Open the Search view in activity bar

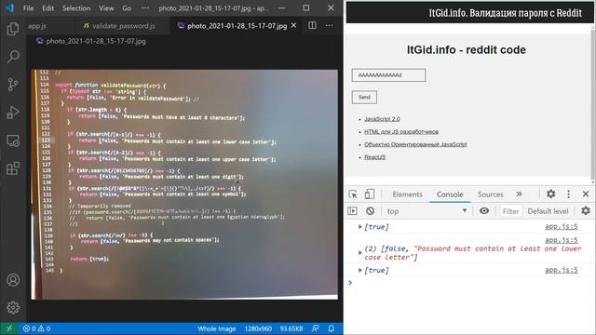pyautogui.click(x=13, y=57)
